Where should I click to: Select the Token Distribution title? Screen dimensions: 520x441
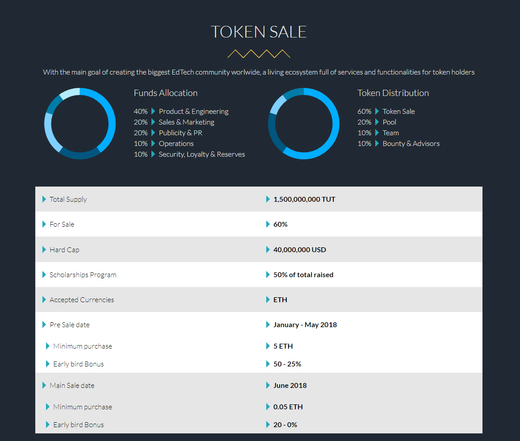click(x=393, y=93)
